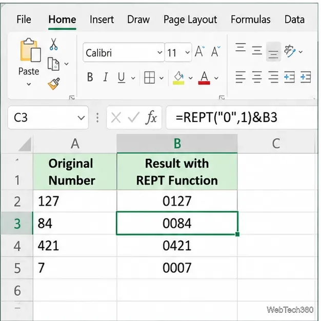Open Paste options dropdown arrow

pyautogui.click(x=29, y=84)
